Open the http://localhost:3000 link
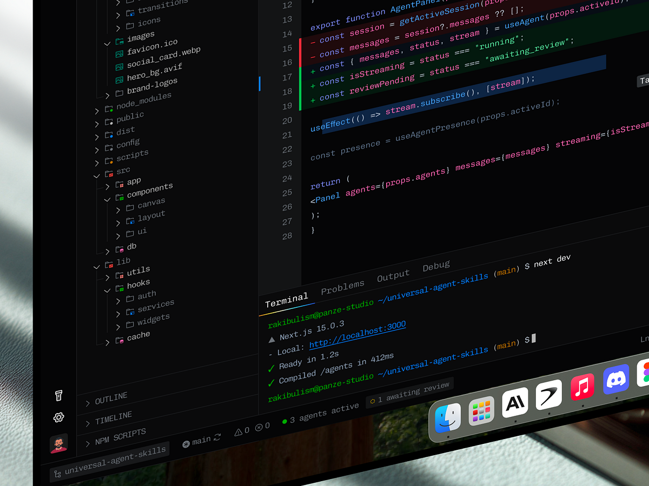This screenshot has height=486, width=649. point(357,335)
